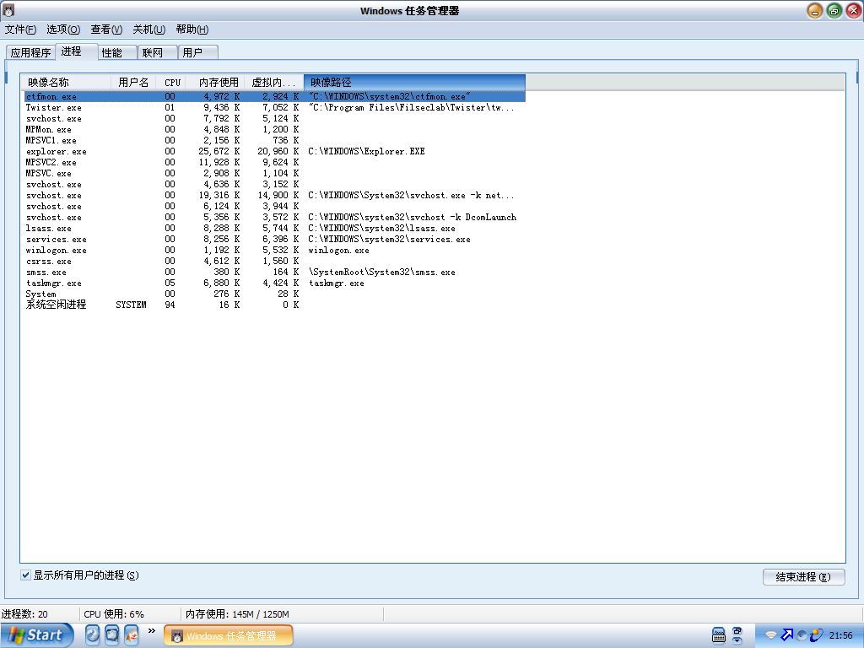
Task: Select the MPMon.exe process row
Action: 274,129
